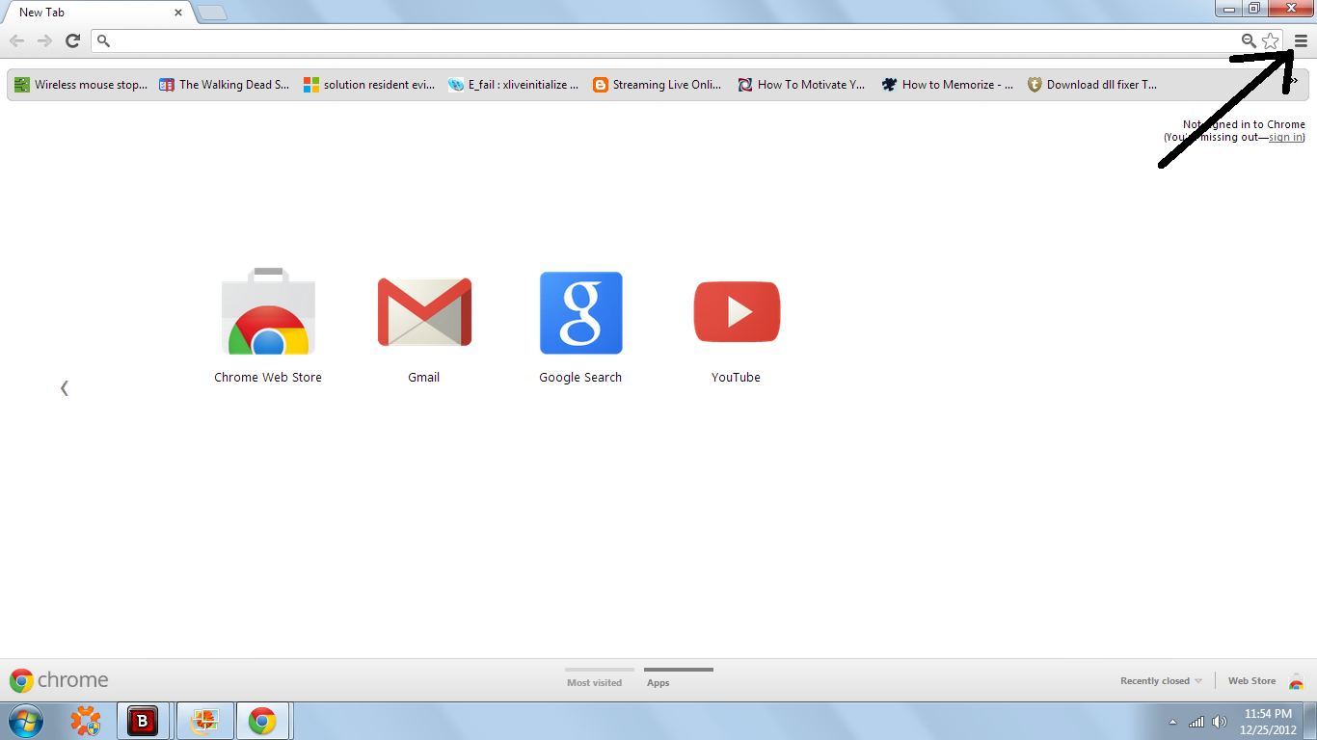Click the Chrome taskbar icon
1317x740 pixels.
[x=262, y=721]
